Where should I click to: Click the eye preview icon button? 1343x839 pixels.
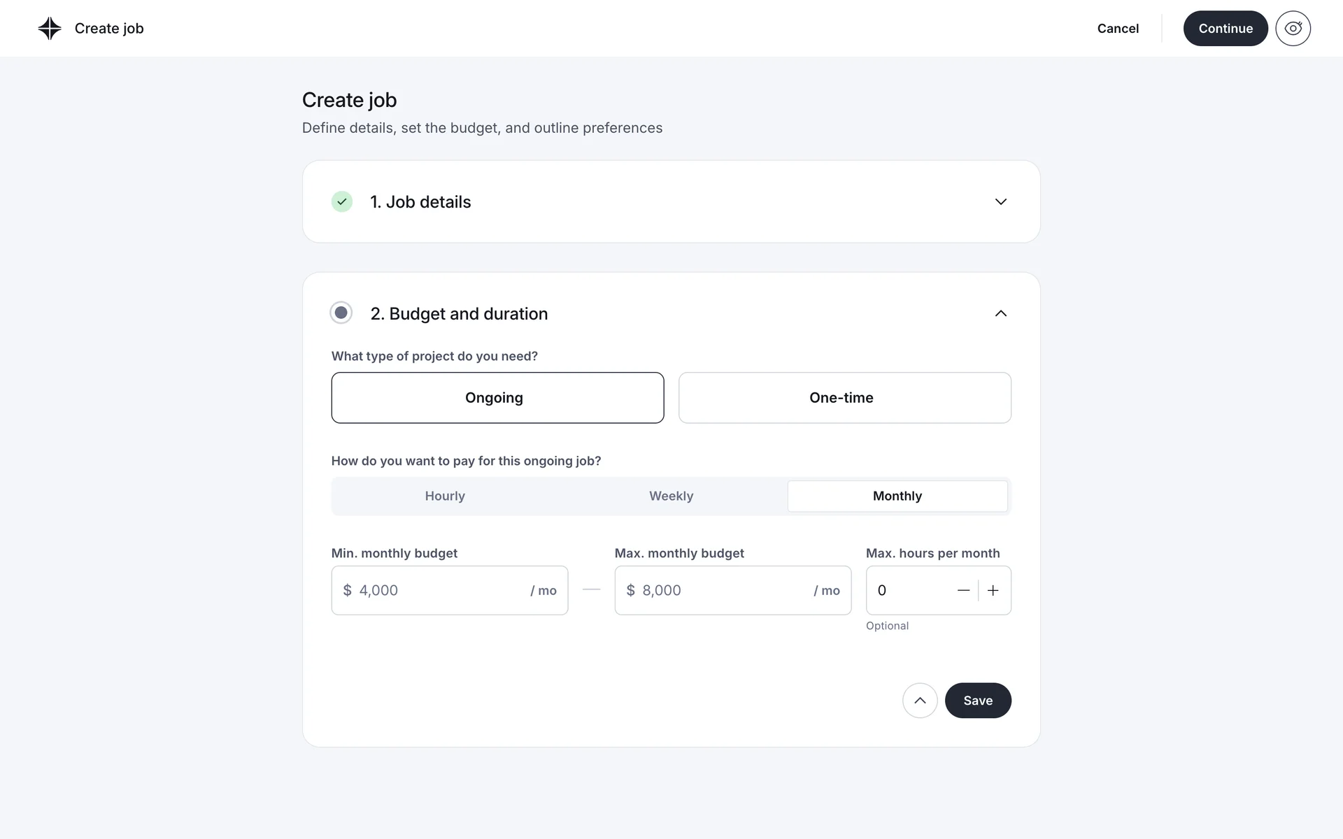(x=1293, y=29)
